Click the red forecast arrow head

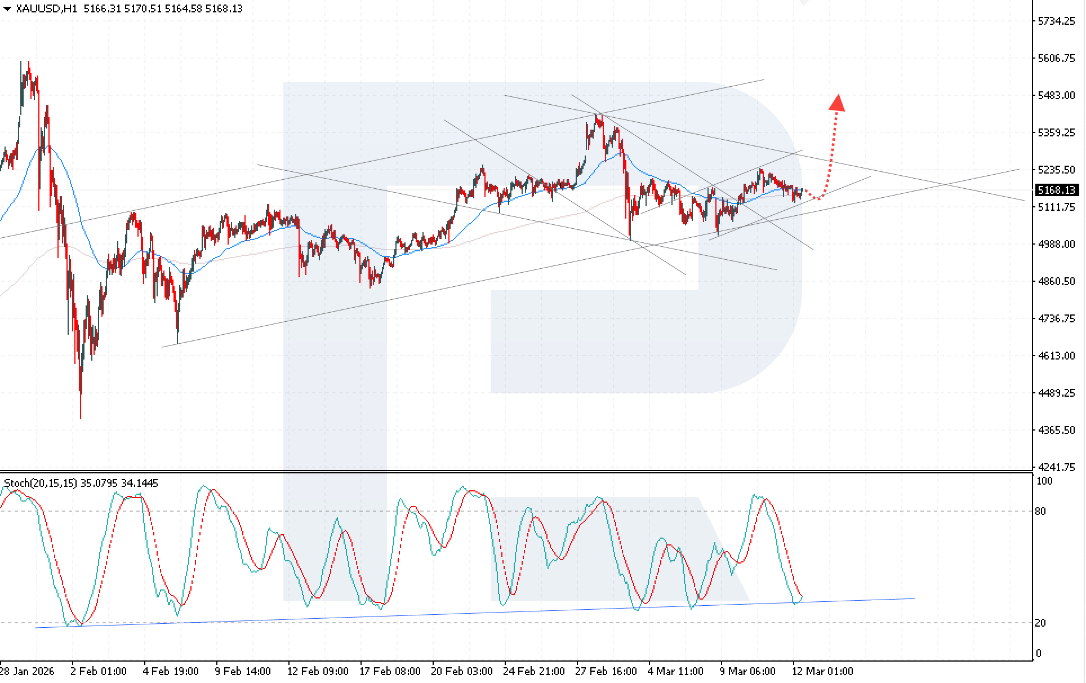click(x=837, y=103)
